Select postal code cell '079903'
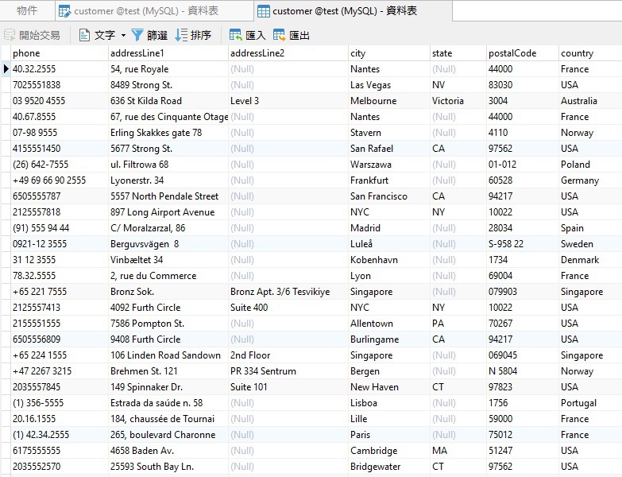This screenshot has width=622, height=477. [x=523, y=292]
